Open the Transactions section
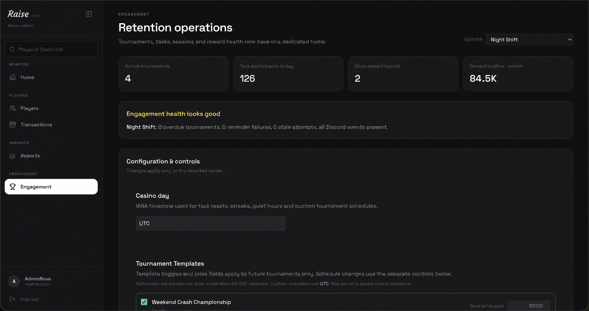 (51, 124)
